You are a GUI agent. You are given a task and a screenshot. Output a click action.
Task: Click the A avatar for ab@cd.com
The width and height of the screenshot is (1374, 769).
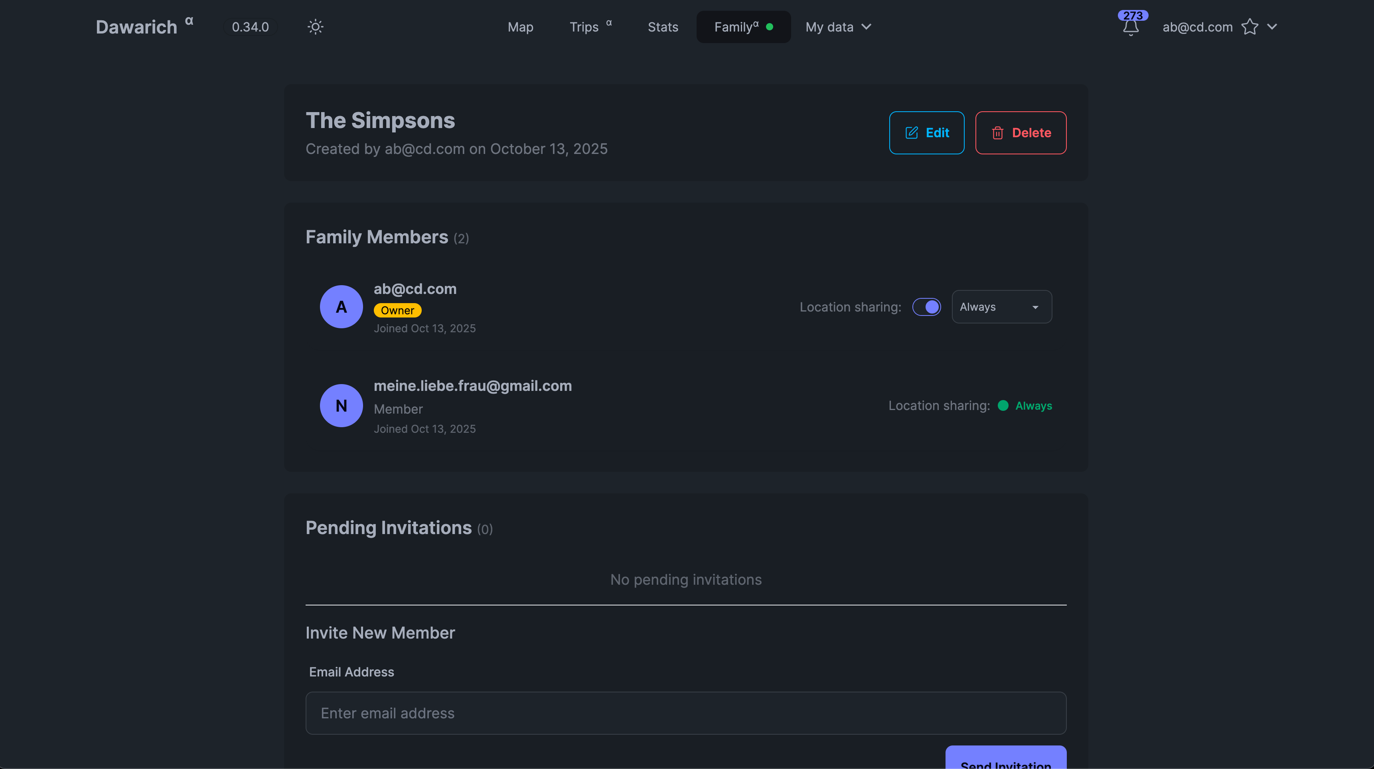point(341,307)
